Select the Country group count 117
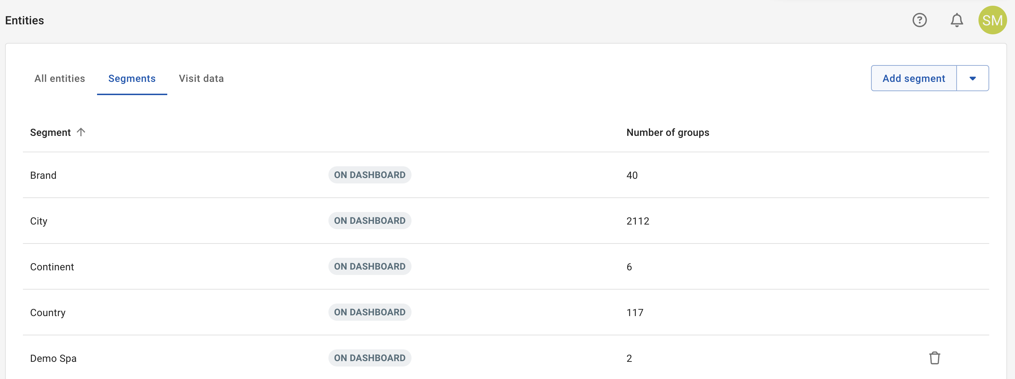The height and width of the screenshot is (379, 1015). coord(634,312)
